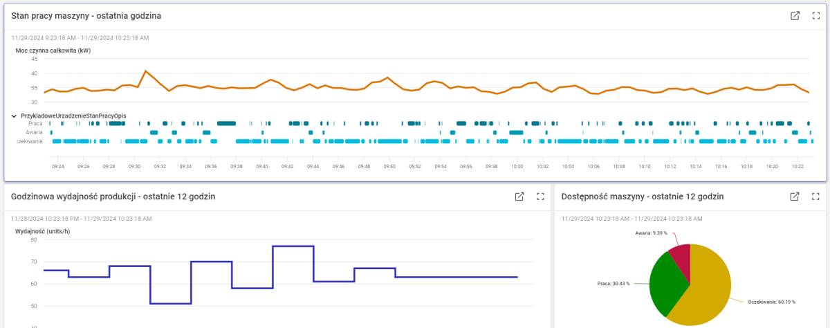Click the Awaria row label in state chart

click(x=34, y=132)
